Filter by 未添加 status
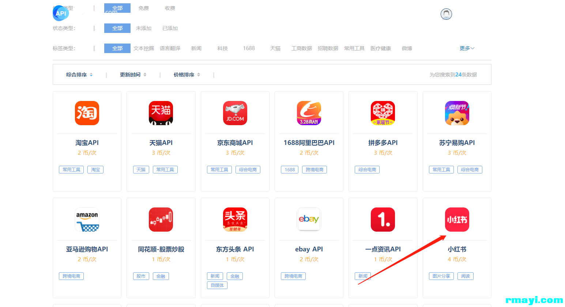Image resolution: width=565 pixels, height=307 pixels. tap(144, 28)
